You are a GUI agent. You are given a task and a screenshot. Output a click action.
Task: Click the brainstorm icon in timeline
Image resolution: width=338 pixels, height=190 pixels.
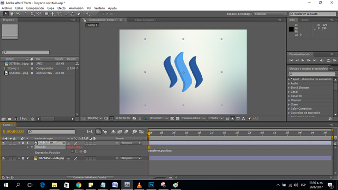pyautogui.click(x=134, y=131)
